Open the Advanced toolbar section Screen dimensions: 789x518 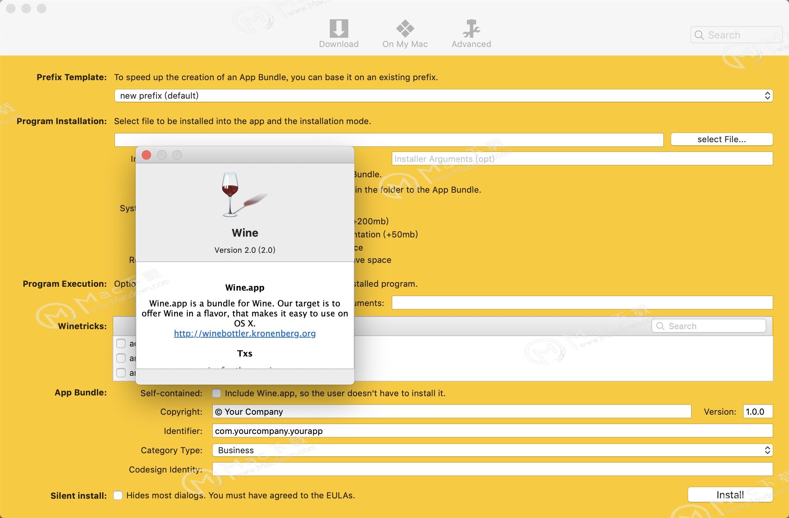[x=471, y=34]
